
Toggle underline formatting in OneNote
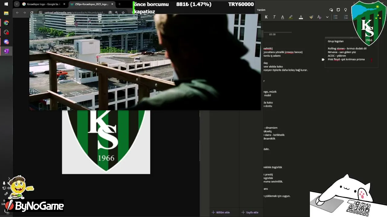[x=282, y=17]
